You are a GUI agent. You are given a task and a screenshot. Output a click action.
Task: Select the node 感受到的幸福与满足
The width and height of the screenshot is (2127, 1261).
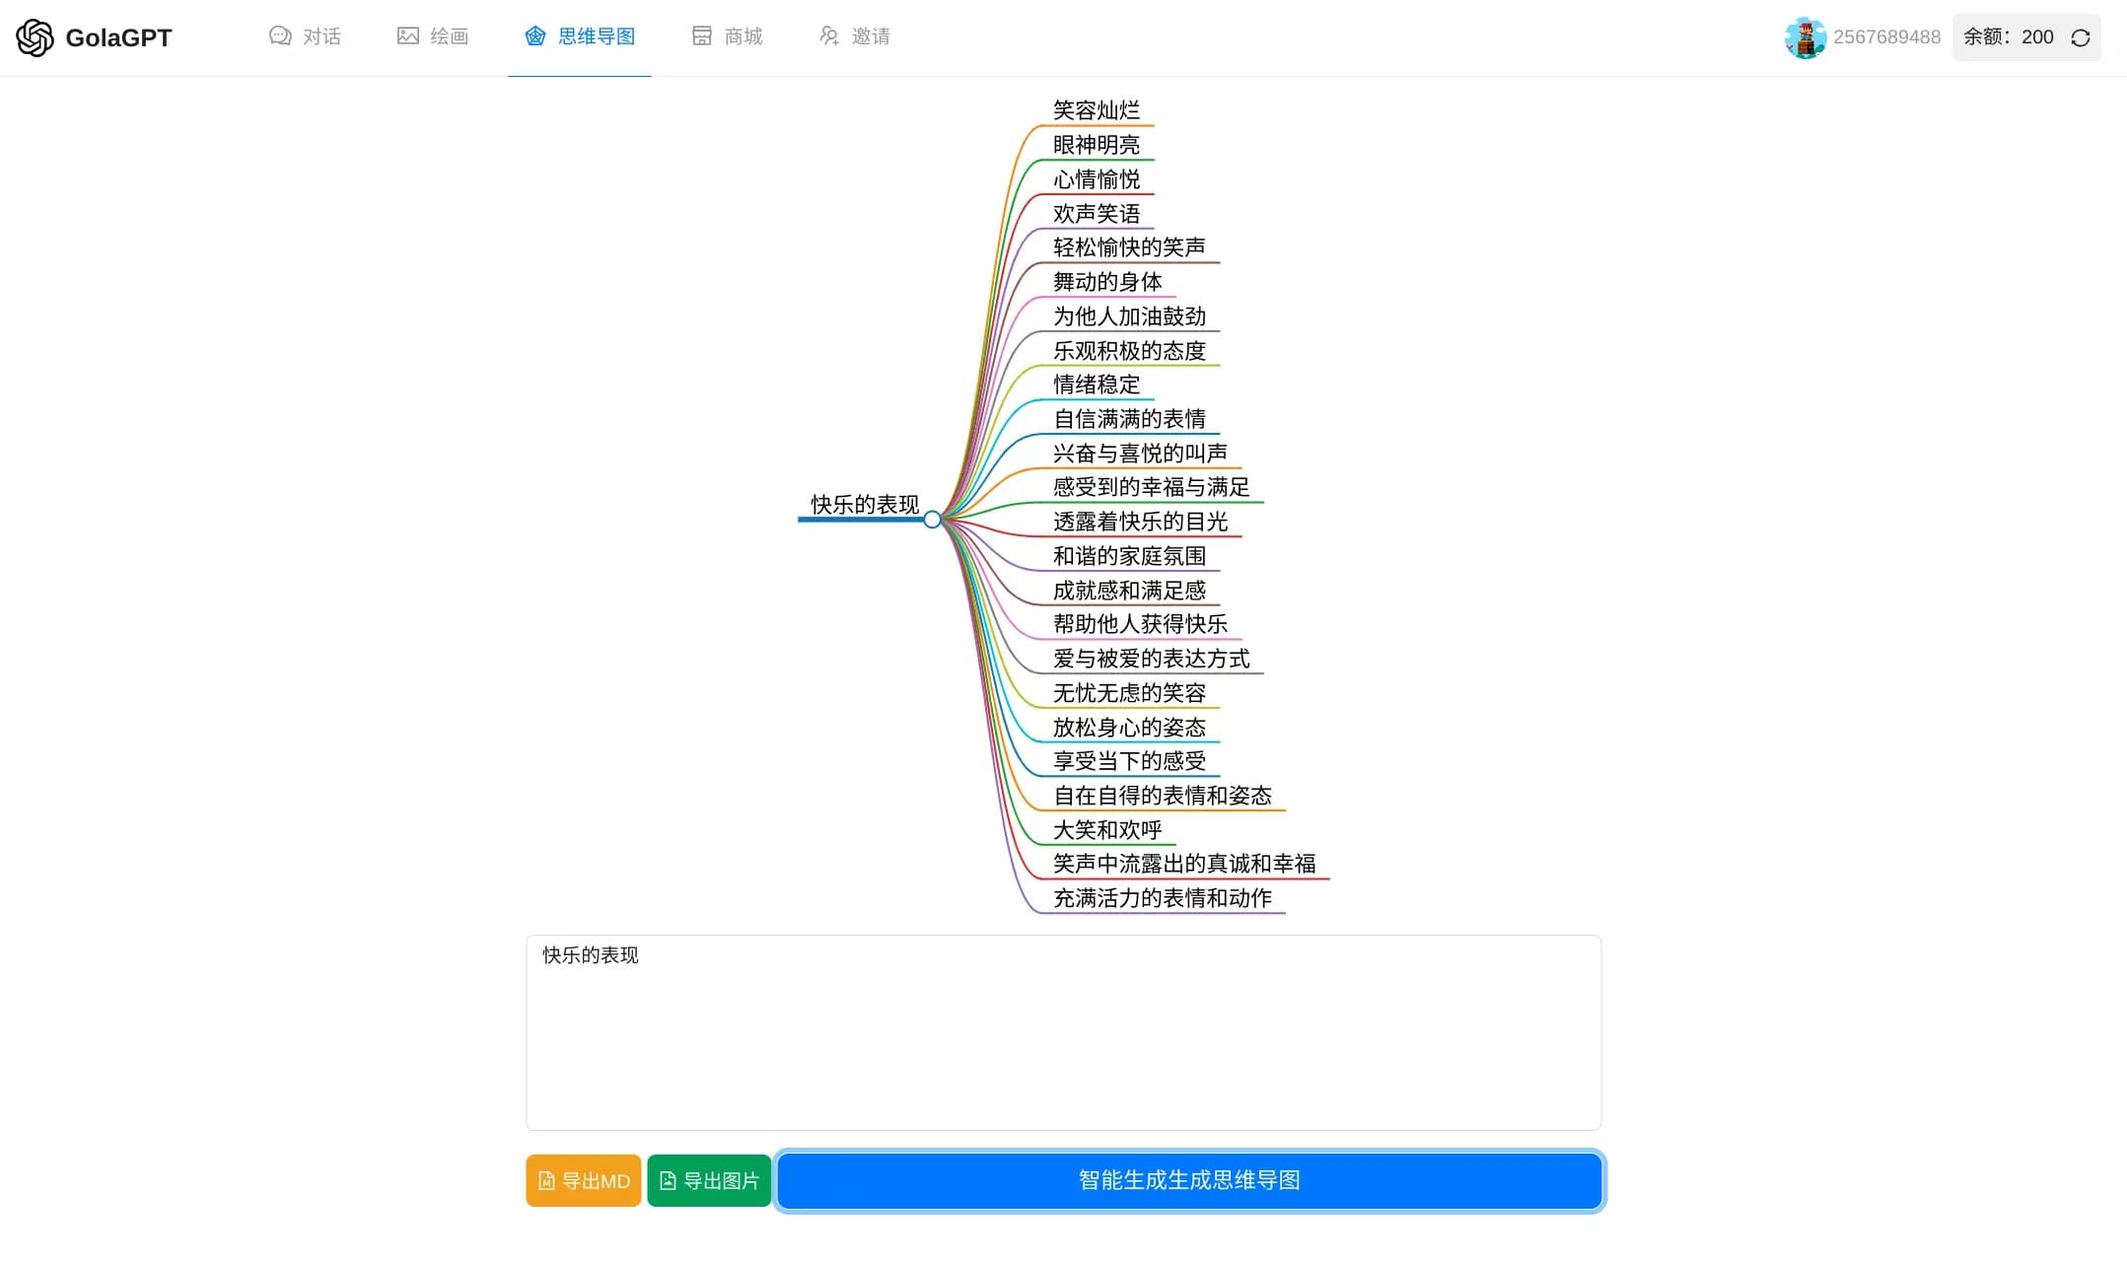(x=1151, y=487)
